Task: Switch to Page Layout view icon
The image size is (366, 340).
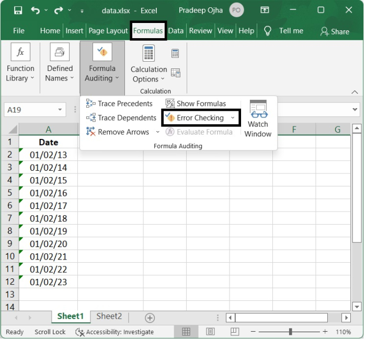Action: (x=210, y=332)
